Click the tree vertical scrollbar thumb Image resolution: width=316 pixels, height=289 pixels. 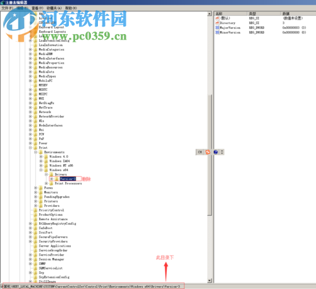209,155
